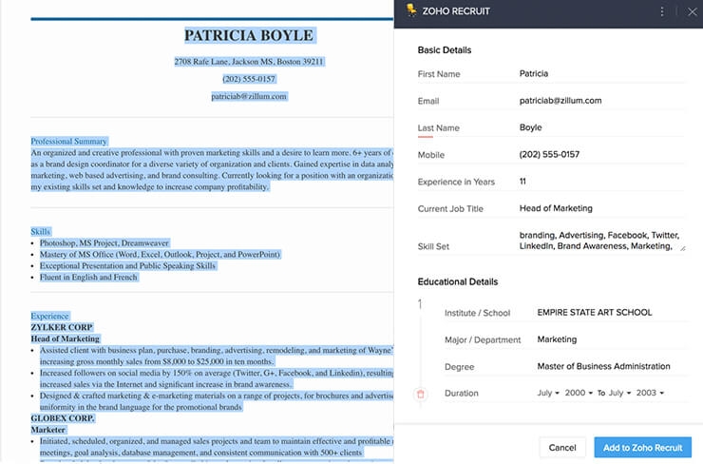Edit the Experience in Years field
Image resolution: width=703 pixels, height=464 pixels.
click(x=601, y=182)
